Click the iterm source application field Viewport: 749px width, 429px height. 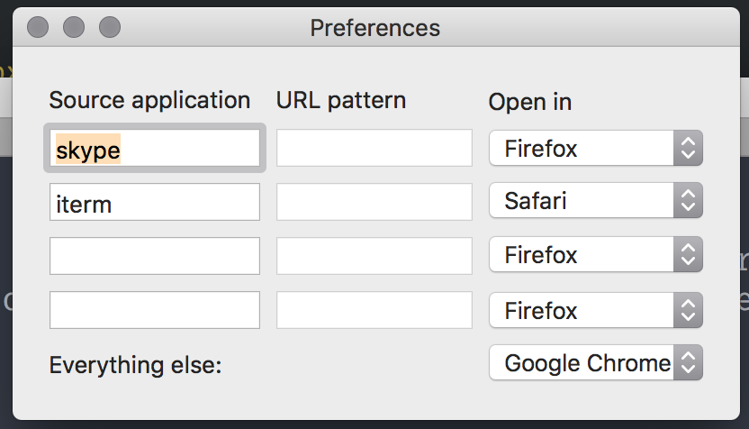(x=155, y=202)
